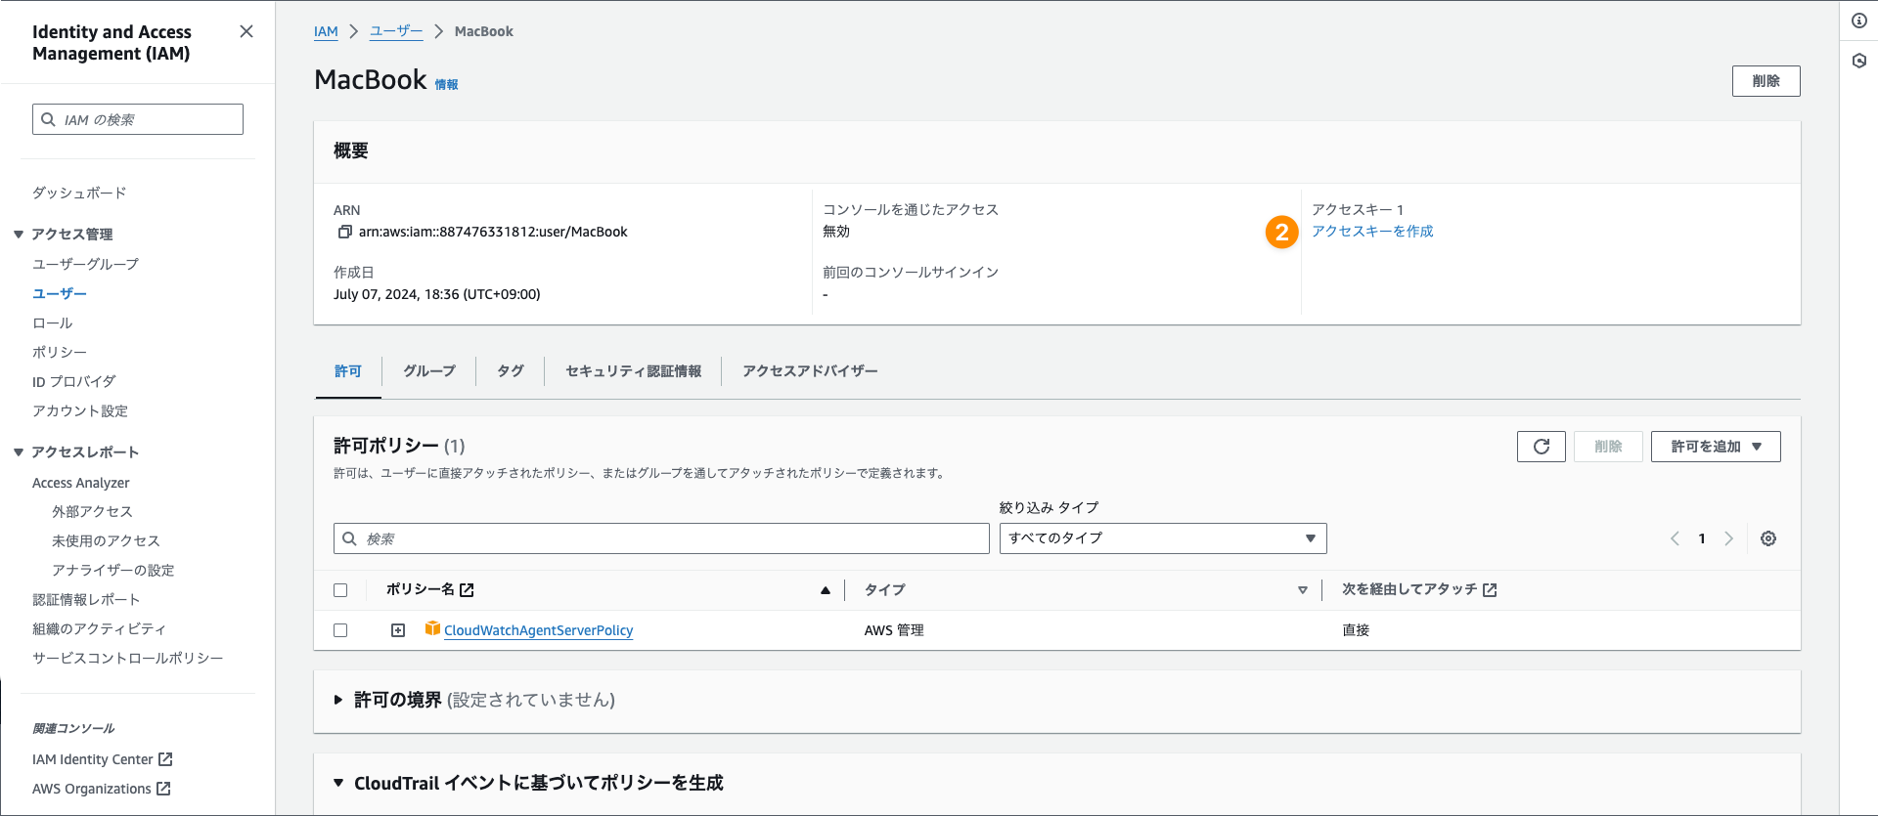Click the magnifier icon in IAM search

pos(48,119)
